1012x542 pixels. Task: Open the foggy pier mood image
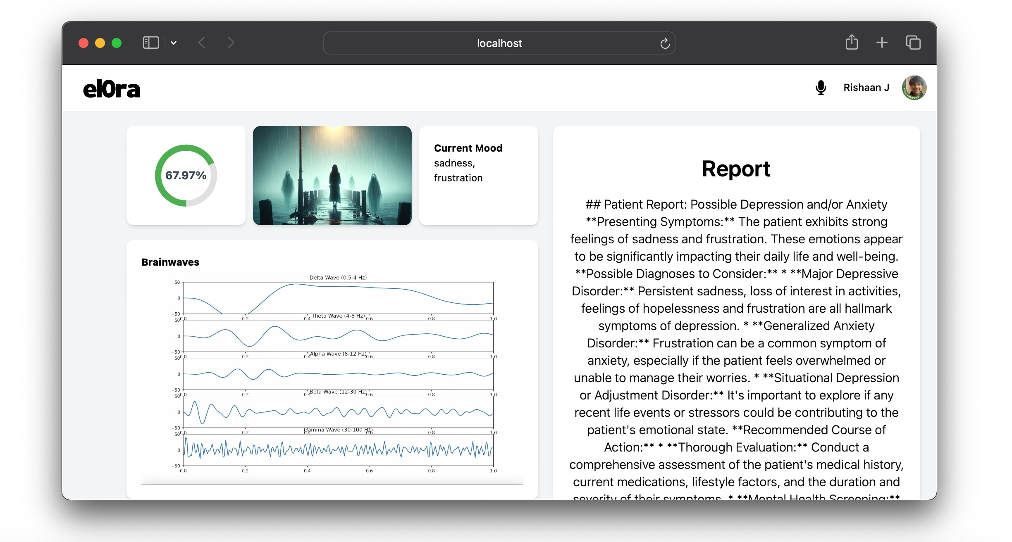pos(332,176)
